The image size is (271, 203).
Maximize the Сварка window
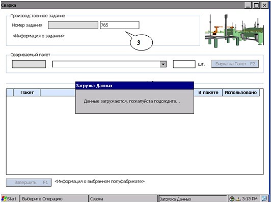[x=256, y=5]
